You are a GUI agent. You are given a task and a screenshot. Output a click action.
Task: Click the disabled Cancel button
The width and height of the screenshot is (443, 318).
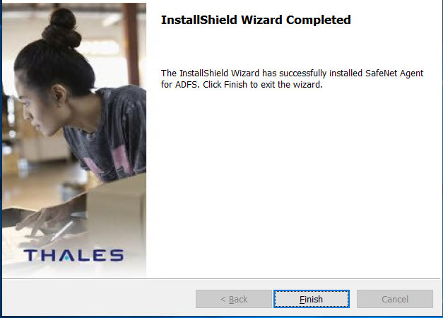point(395,299)
